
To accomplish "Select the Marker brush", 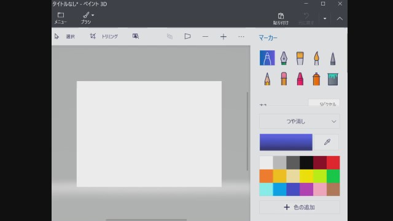I will [267, 58].
